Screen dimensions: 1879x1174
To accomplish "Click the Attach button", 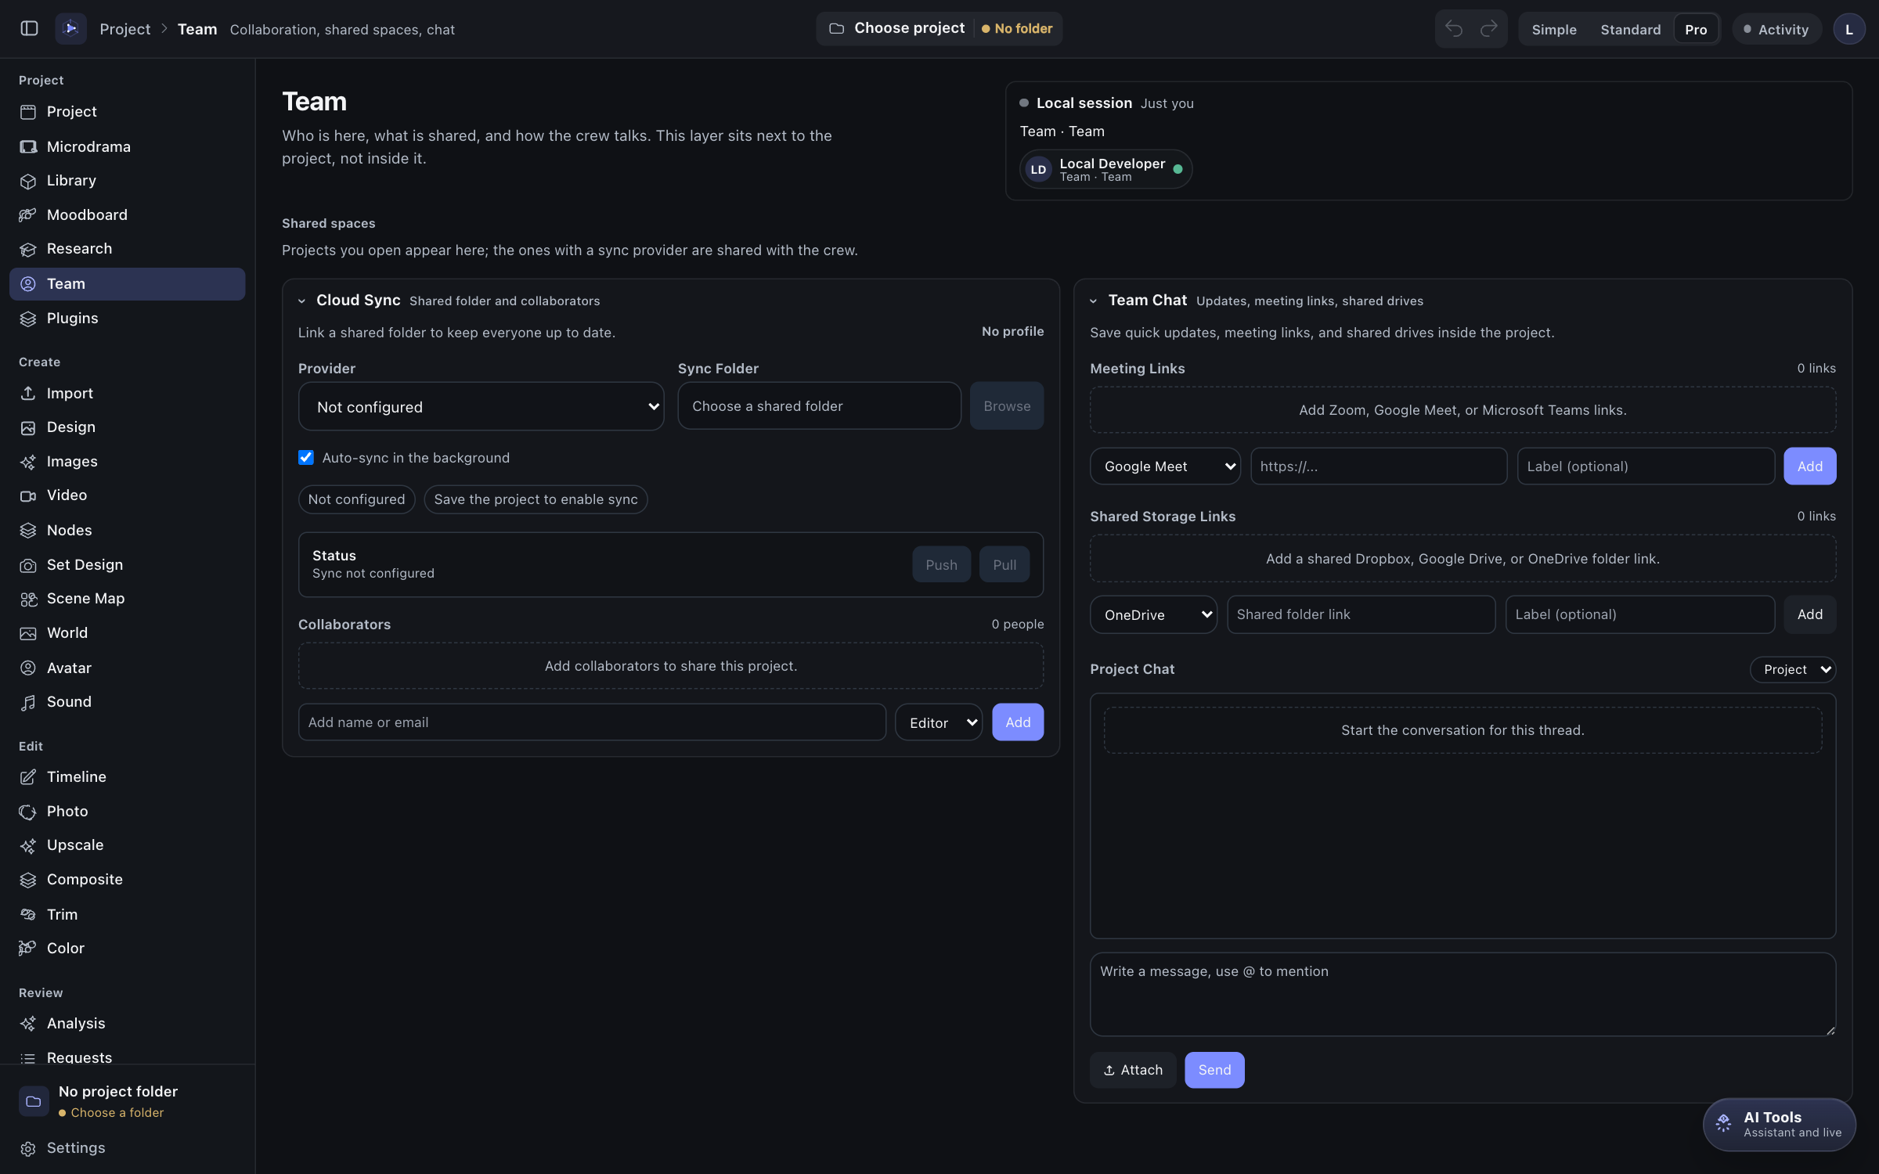I will (x=1133, y=1070).
